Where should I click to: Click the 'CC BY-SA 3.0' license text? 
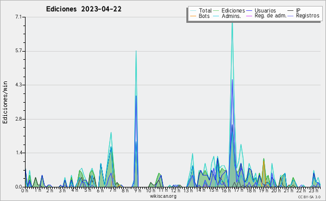point(309,197)
